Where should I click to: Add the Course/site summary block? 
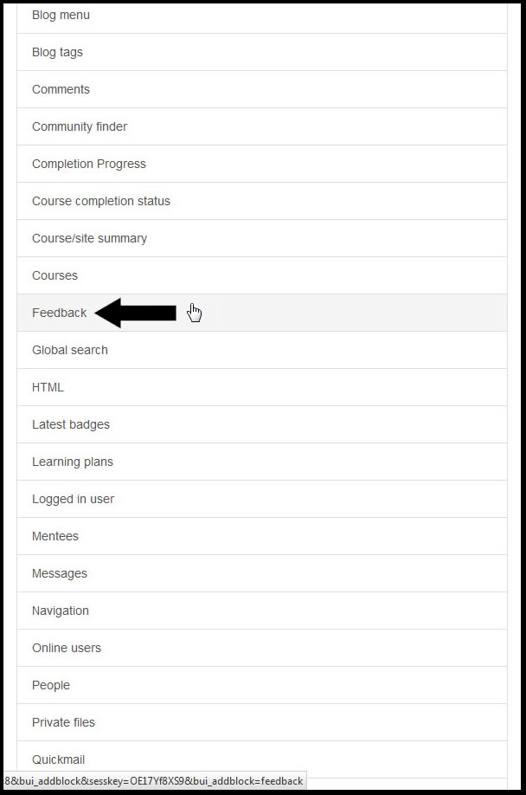[262, 238]
